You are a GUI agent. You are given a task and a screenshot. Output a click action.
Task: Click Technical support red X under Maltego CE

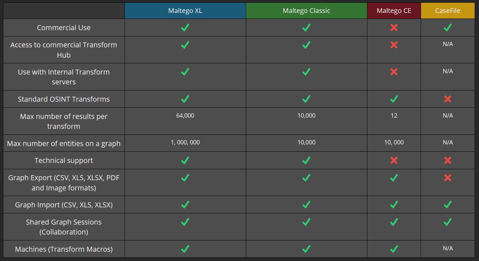[x=394, y=161]
